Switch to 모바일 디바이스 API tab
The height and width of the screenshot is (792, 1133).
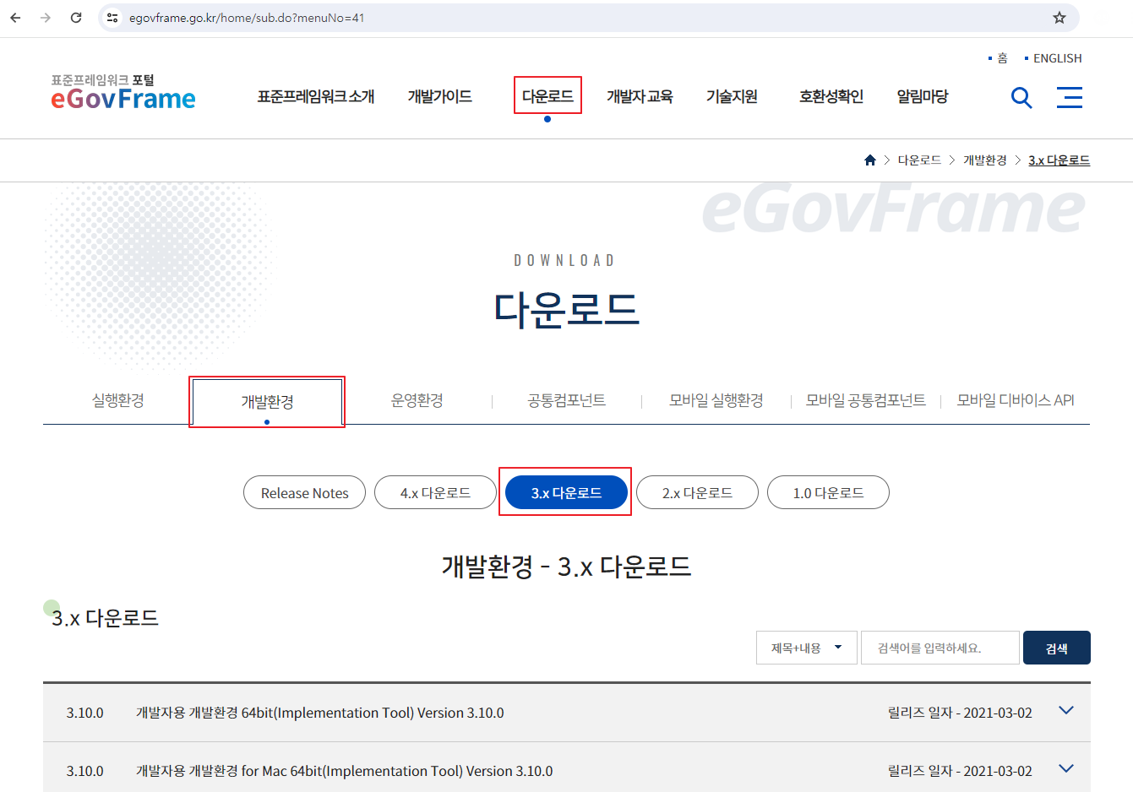1016,400
